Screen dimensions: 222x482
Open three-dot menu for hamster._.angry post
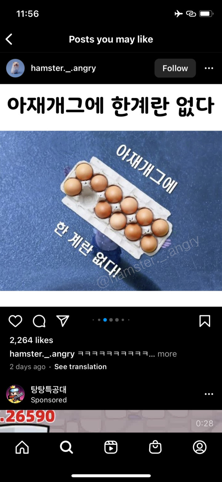(209, 68)
